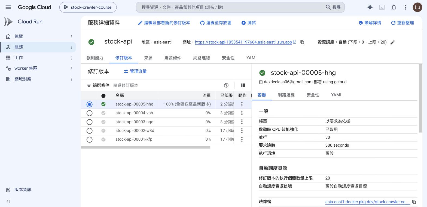Click the 管理流量 button
Viewport: 427px width, 207px height.
(135, 71)
